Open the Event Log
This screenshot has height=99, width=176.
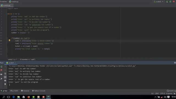171,91
